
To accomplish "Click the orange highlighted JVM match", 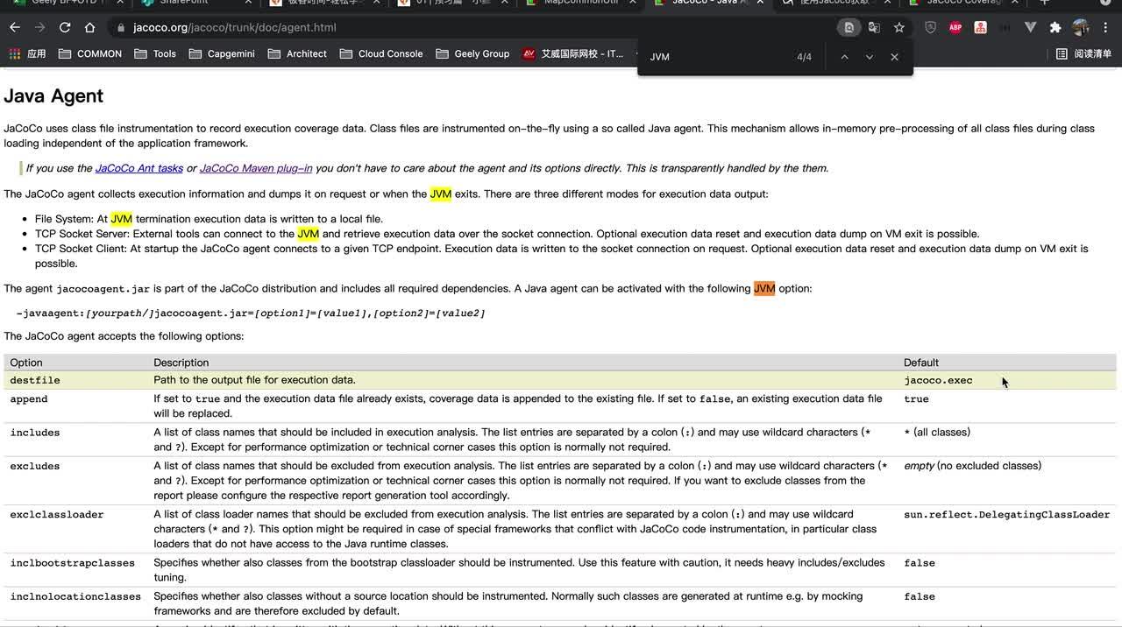I will pos(764,288).
